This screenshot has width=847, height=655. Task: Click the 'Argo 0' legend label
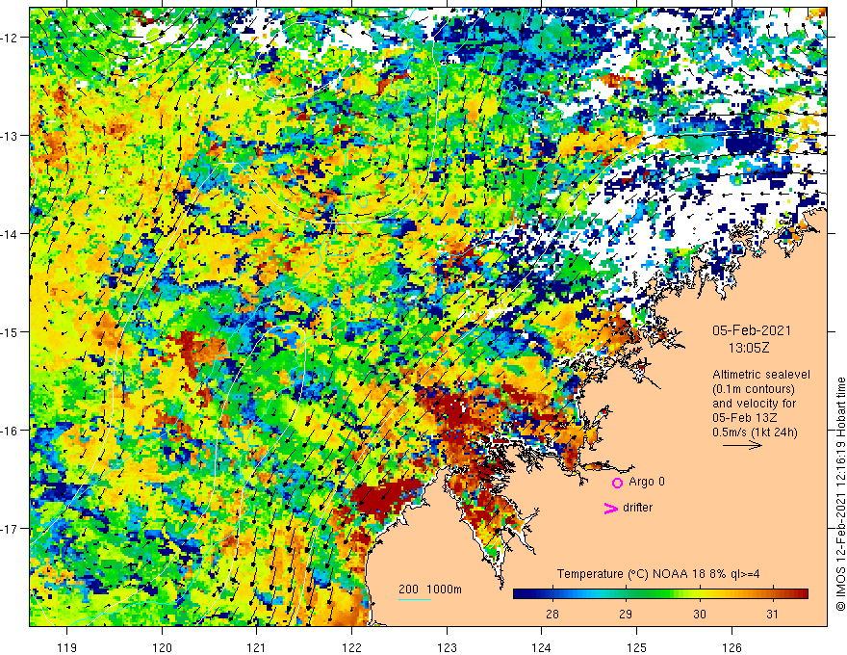coord(647,482)
